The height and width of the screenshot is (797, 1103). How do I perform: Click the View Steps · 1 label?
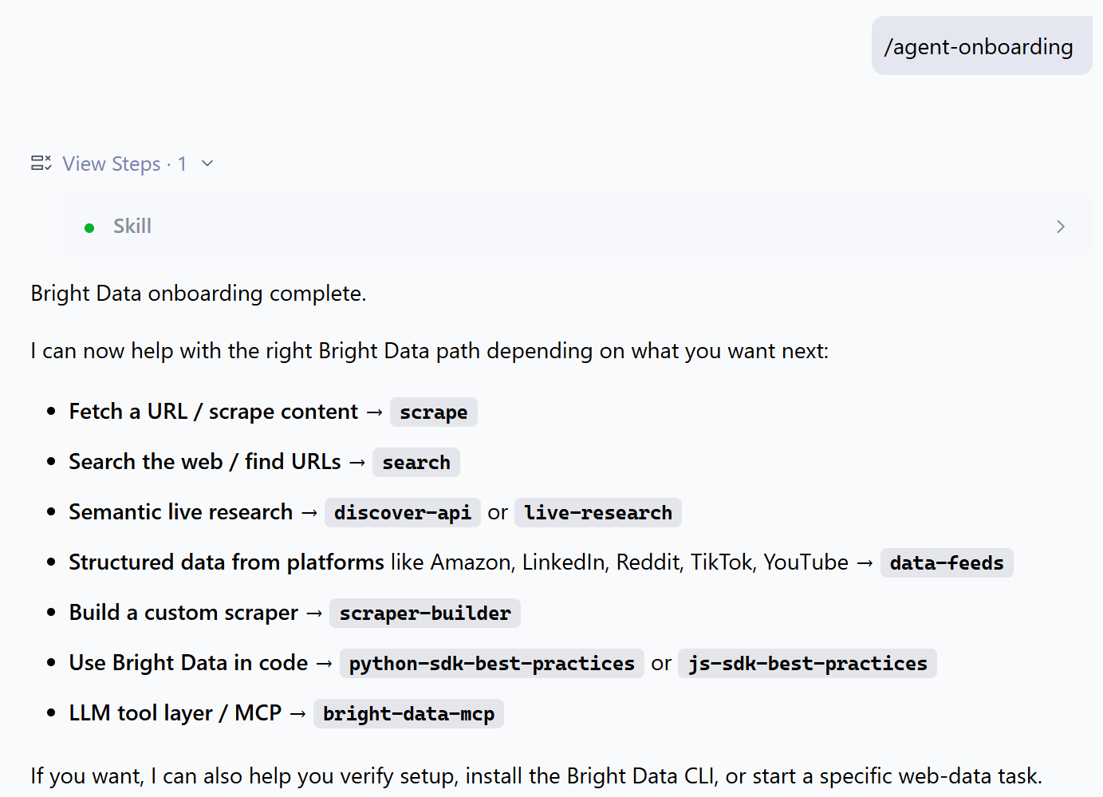(124, 164)
